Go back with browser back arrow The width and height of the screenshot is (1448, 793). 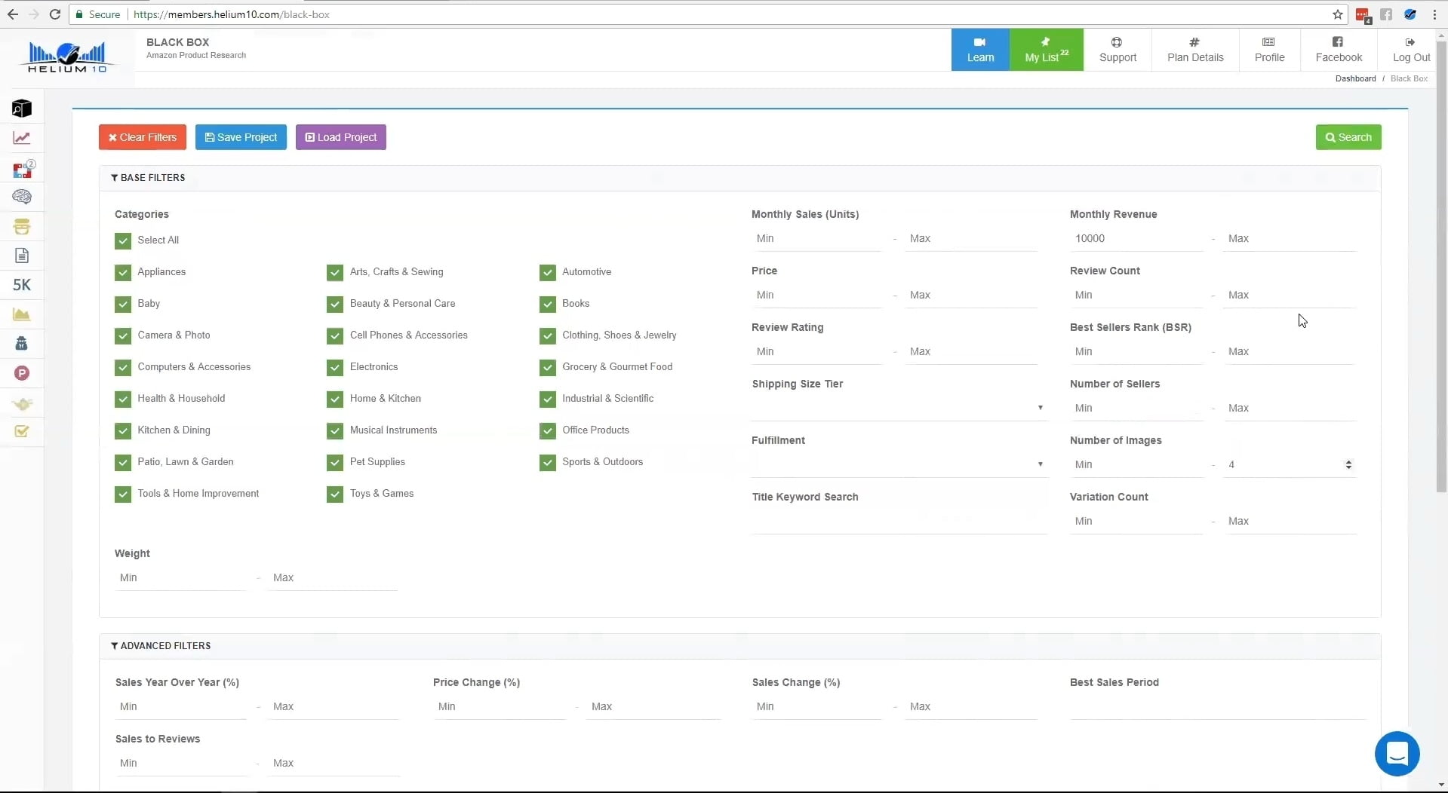click(x=13, y=14)
